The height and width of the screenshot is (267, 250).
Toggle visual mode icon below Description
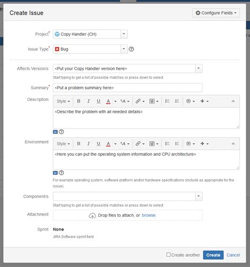pyautogui.click(x=55, y=132)
